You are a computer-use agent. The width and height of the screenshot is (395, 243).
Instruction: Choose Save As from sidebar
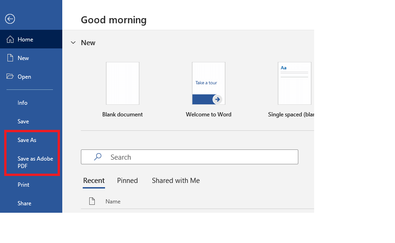coord(27,140)
